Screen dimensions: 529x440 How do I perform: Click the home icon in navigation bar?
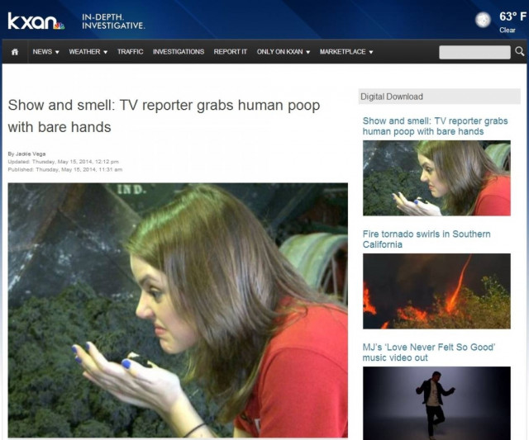coord(14,52)
